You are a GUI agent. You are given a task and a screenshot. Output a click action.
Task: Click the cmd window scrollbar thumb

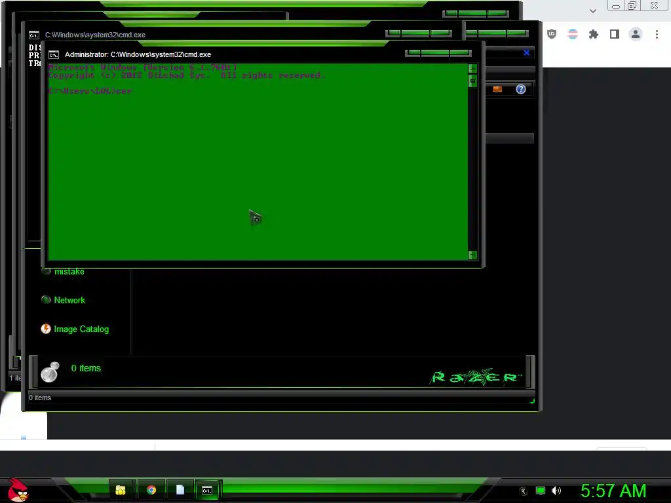pos(472,81)
